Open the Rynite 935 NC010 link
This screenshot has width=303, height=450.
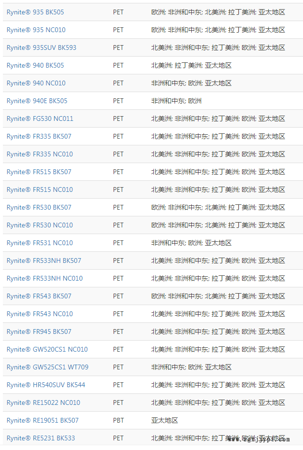coord(36,30)
